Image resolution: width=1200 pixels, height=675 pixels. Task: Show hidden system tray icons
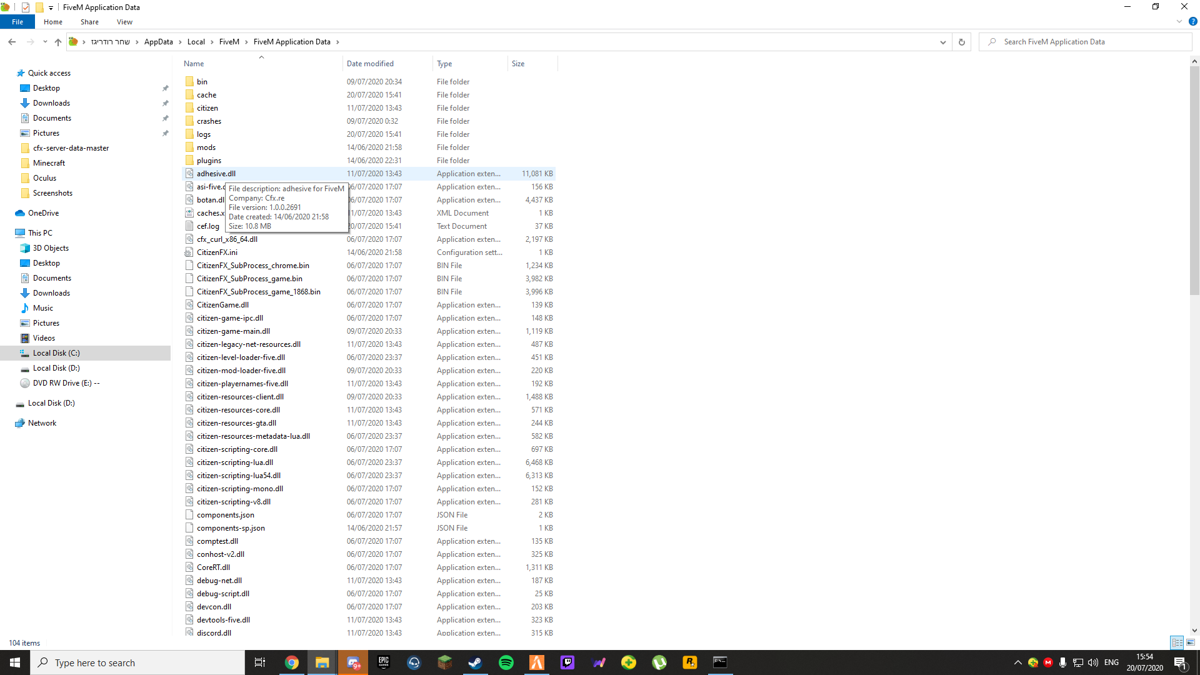coord(1017,662)
